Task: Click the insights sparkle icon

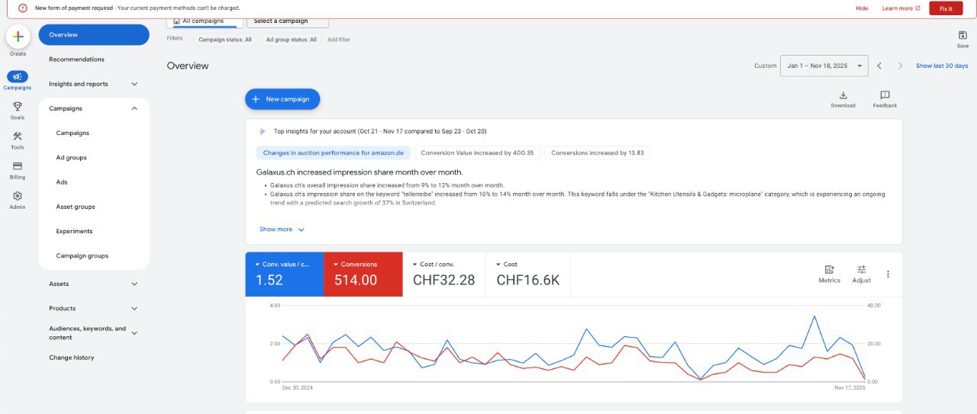Action: pos(262,131)
